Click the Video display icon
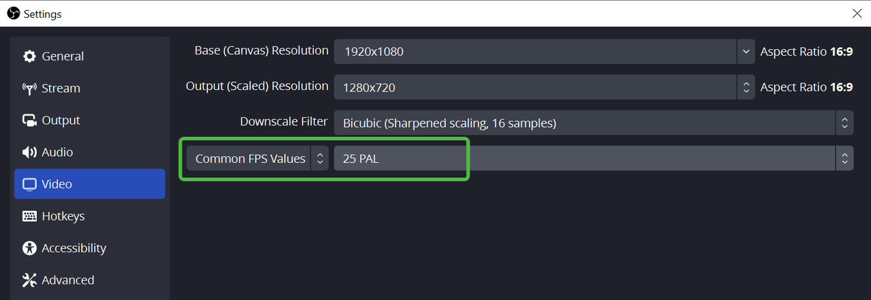This screenshot has height=300, width=871. pyautogui.click(x=29, y=184)
